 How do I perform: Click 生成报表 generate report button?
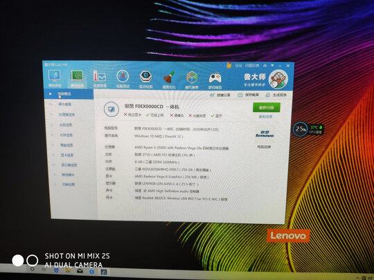pyautogui.click(x=276, y=95)
